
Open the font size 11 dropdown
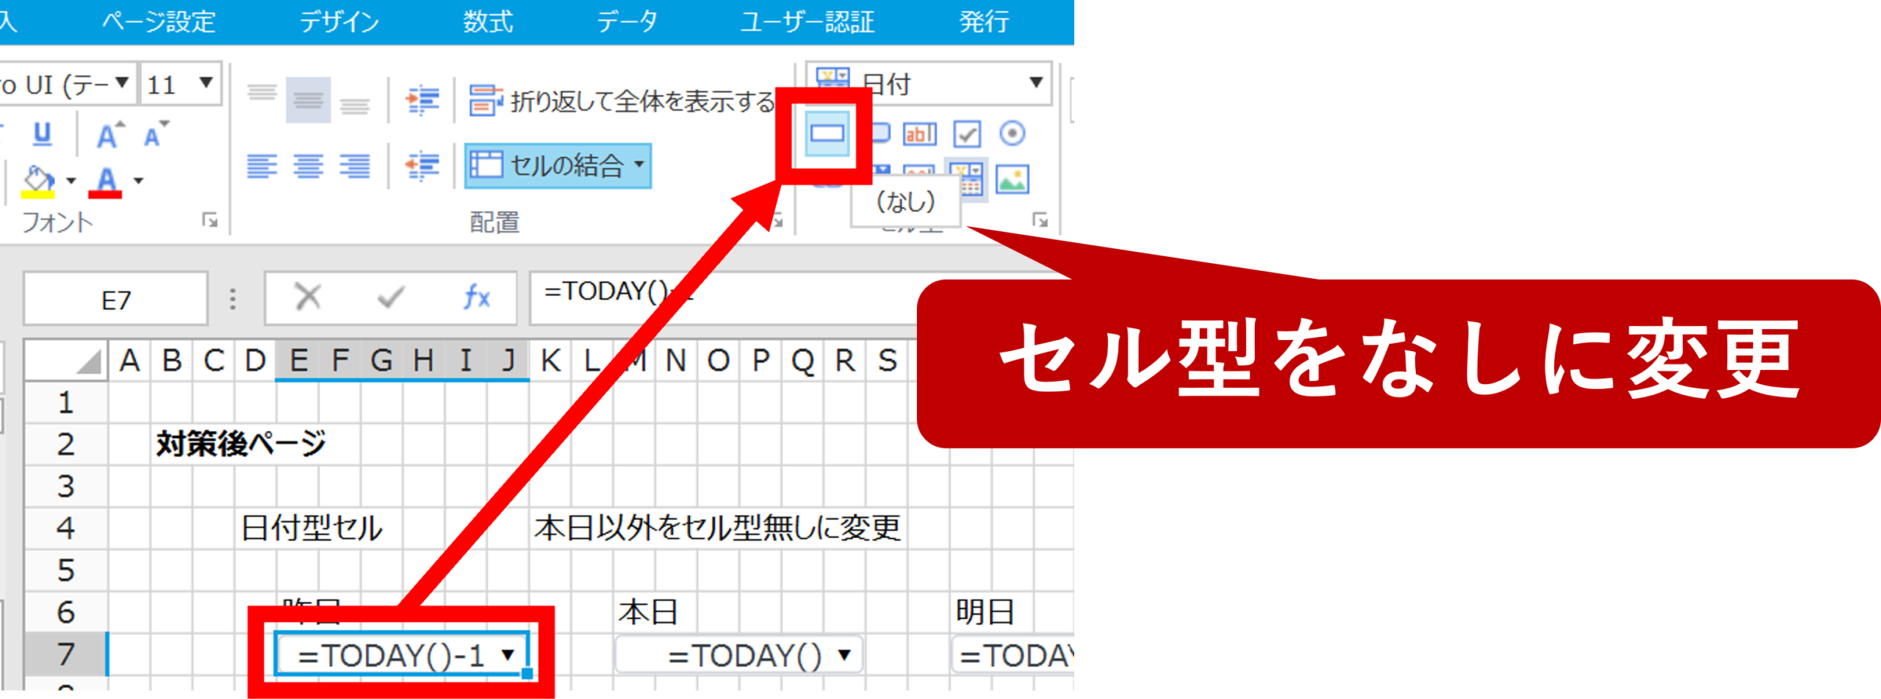pos(206,83)
